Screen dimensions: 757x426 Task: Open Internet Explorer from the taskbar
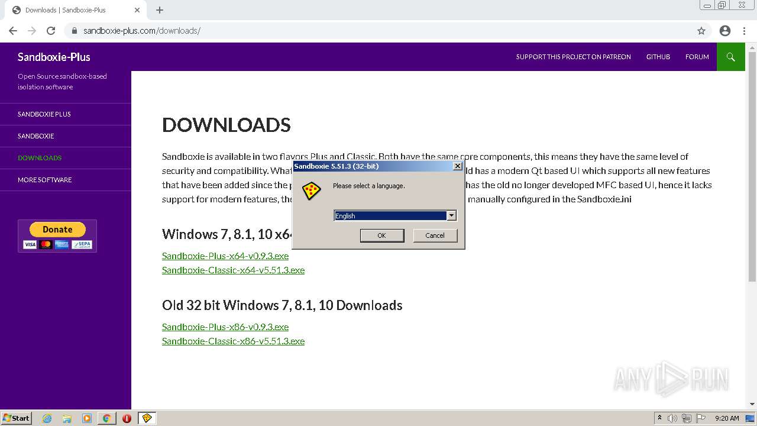click(x=47, y=418)
